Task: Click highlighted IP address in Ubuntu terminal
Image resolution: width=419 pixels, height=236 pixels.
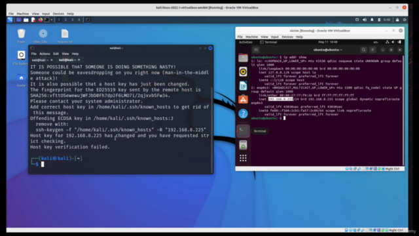Action: coord(281,99)
